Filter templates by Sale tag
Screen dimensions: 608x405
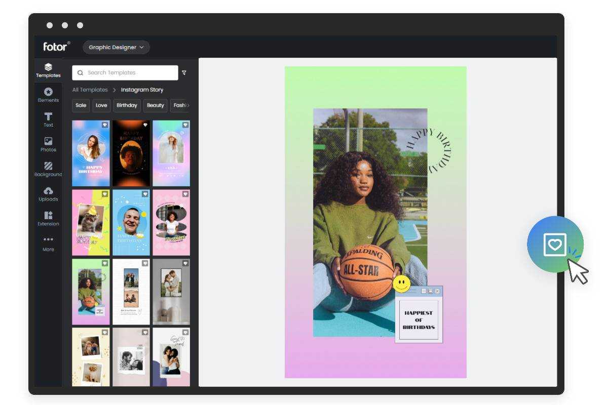point(81,105)
